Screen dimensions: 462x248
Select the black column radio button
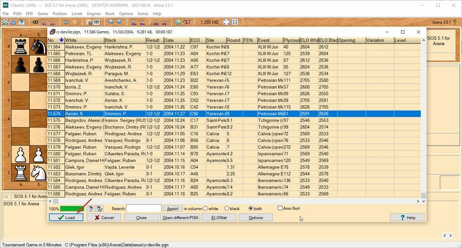click(227, 208)
